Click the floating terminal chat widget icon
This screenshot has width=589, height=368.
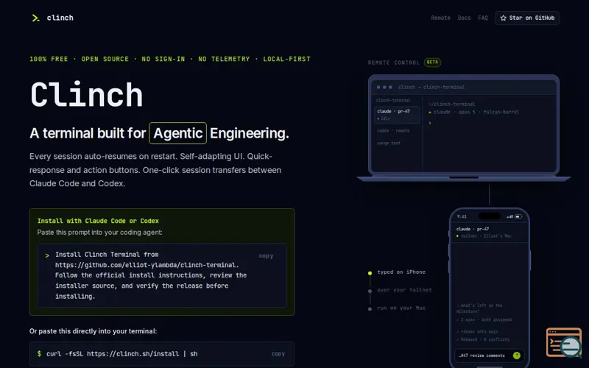point(564,342)
